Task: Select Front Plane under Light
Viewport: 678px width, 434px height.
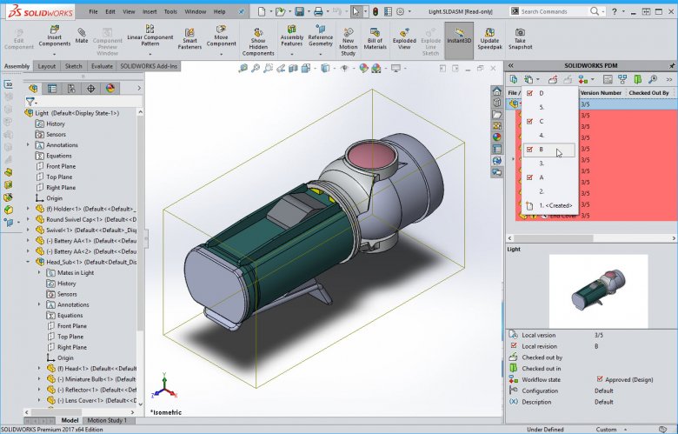Action: click(x=61, y=166)
